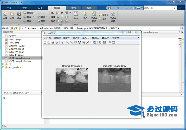Viewport: 186px width, 130px height.
Task: Click the Original TV image thumbnail
Action: (x=72, y=80)
